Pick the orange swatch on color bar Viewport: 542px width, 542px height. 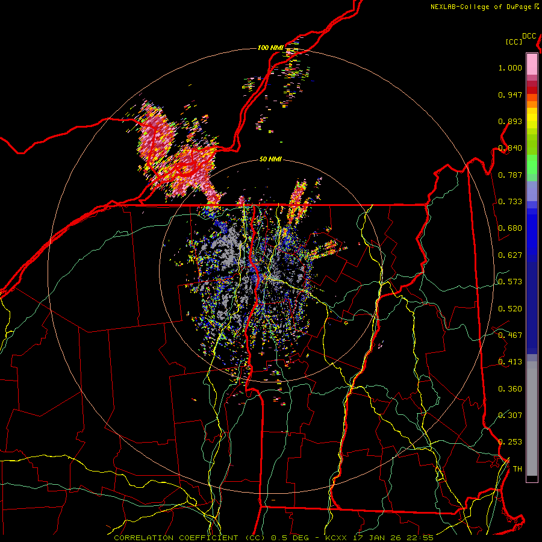tap(532, 104)
